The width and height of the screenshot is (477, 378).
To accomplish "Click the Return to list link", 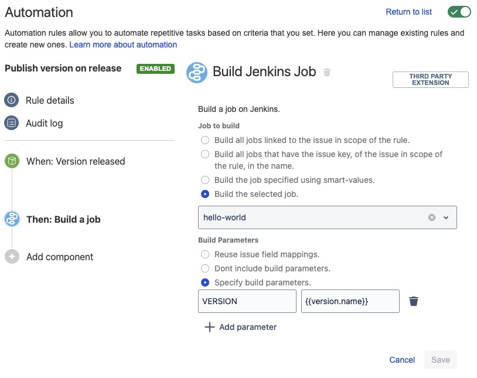I will pos(408,11).
